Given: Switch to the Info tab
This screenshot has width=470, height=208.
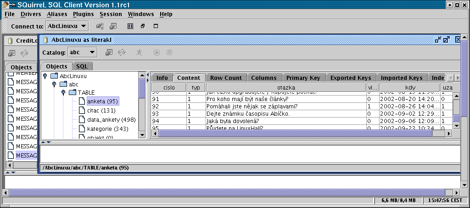Looking at the screenshot, I should coord(162,78).
